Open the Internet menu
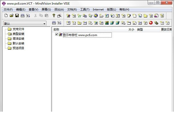This screenshot has height=116, width=174. (x=98, y=10)
